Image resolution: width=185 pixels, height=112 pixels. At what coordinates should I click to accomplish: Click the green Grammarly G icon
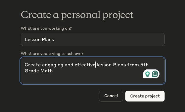[x=155, y=74]
